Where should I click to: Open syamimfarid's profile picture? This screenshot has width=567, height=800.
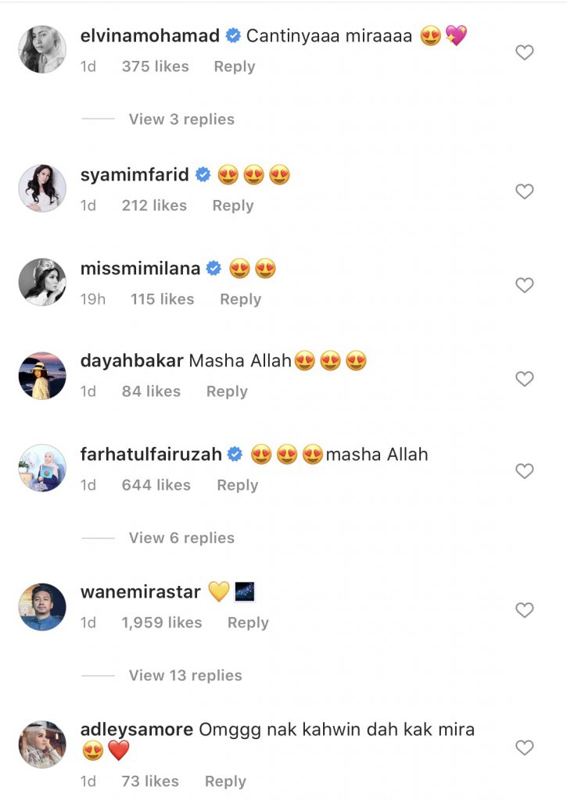pos(42,188)
